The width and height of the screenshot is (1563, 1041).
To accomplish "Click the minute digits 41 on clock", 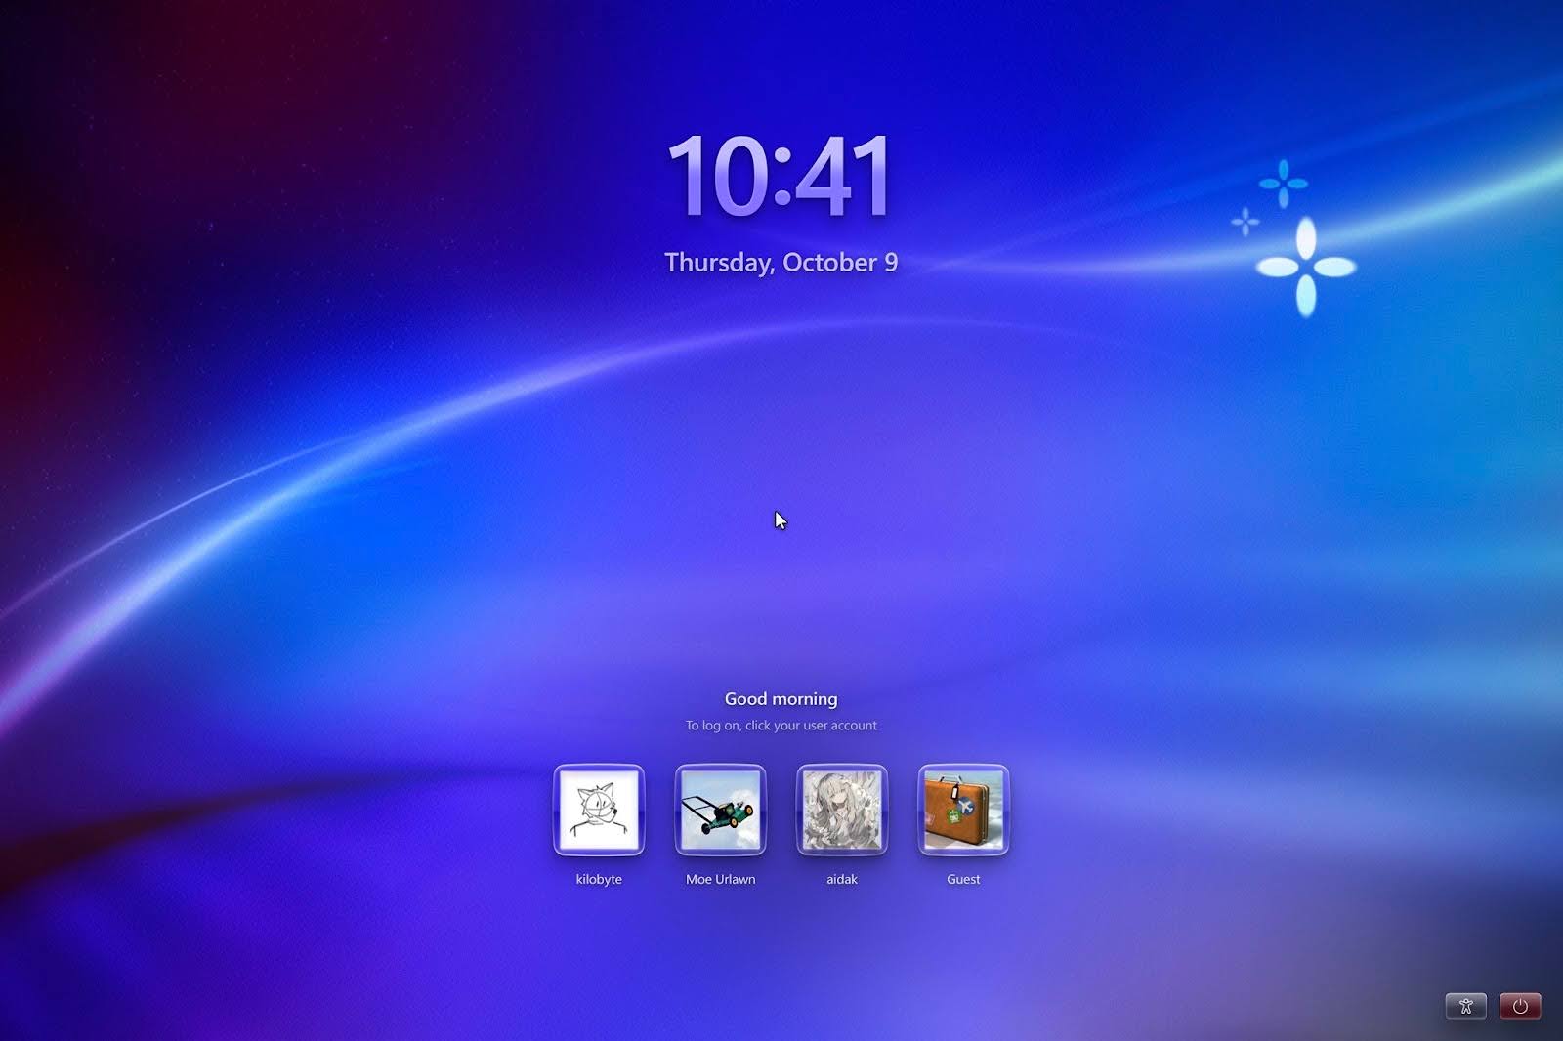I will (844, 177).
